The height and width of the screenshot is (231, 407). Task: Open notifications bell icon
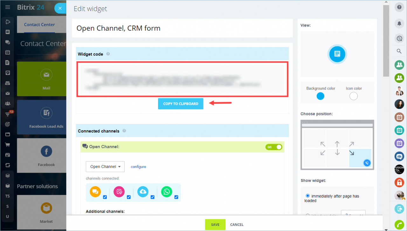[x=399, y=24]
